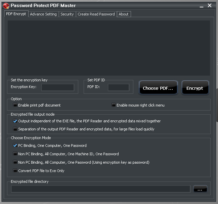The height and width of the screenshot is (204, 218).
Task: Click the Encrypted file directory path field
Action: pos(101,189)
